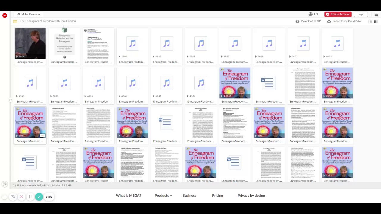Click the Import to my Cloud Drive icon
This screenshot has height=214, width=381.
point(329,21)
